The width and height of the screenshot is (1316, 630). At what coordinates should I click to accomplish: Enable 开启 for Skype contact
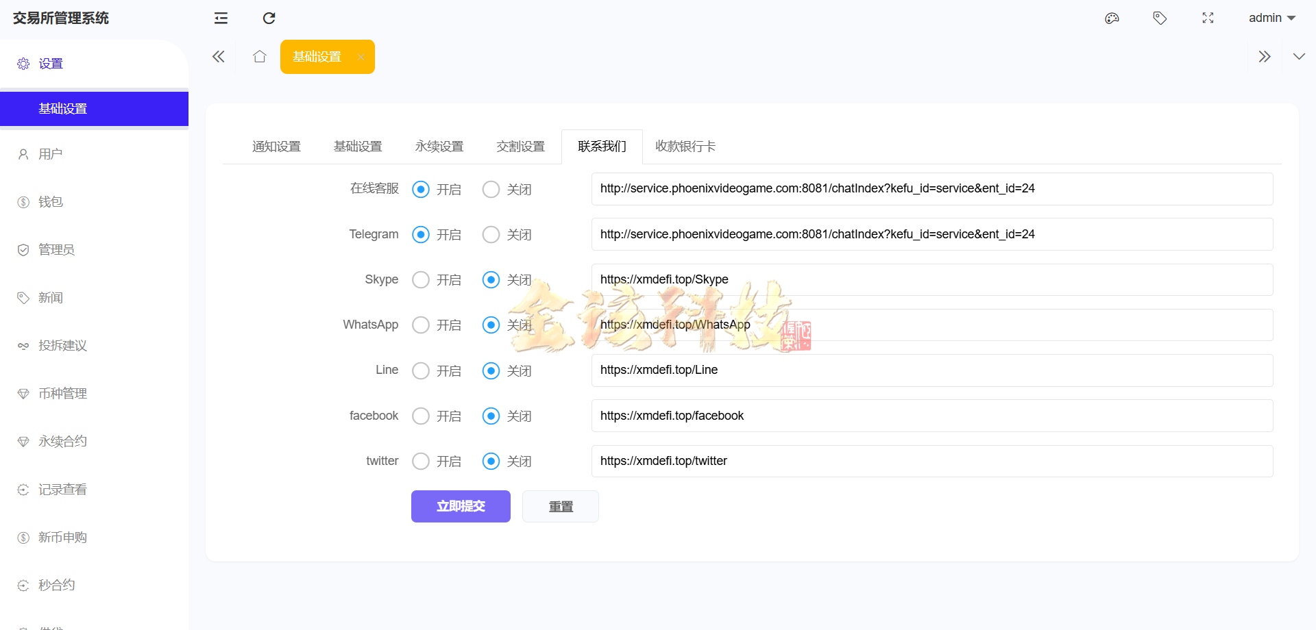421,279
